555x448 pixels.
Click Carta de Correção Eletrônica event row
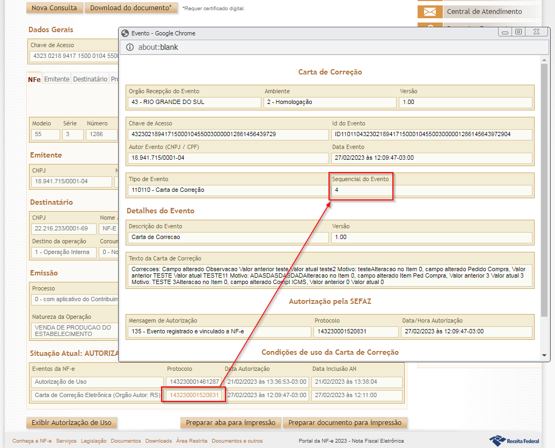tap(97, 395)
